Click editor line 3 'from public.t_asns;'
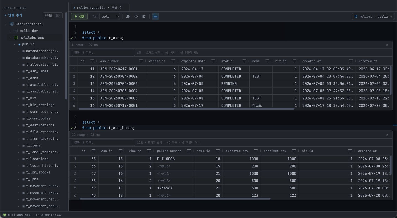This screenshot has height=218, width=397. coord(103,38)
